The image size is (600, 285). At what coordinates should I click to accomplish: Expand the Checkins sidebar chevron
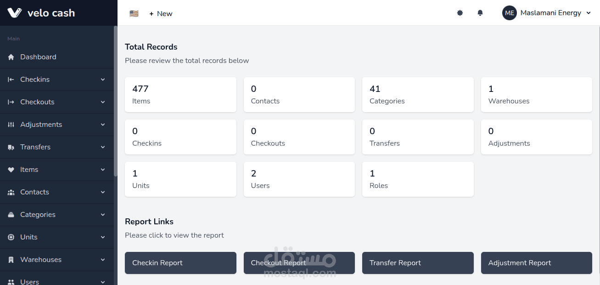pos(103,80)
